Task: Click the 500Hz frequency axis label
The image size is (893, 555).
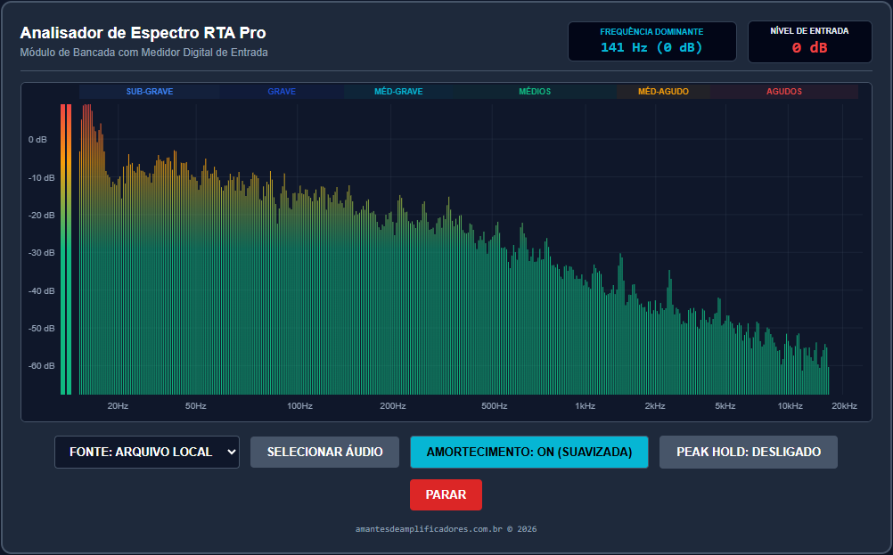Action: tap(494, 406)
